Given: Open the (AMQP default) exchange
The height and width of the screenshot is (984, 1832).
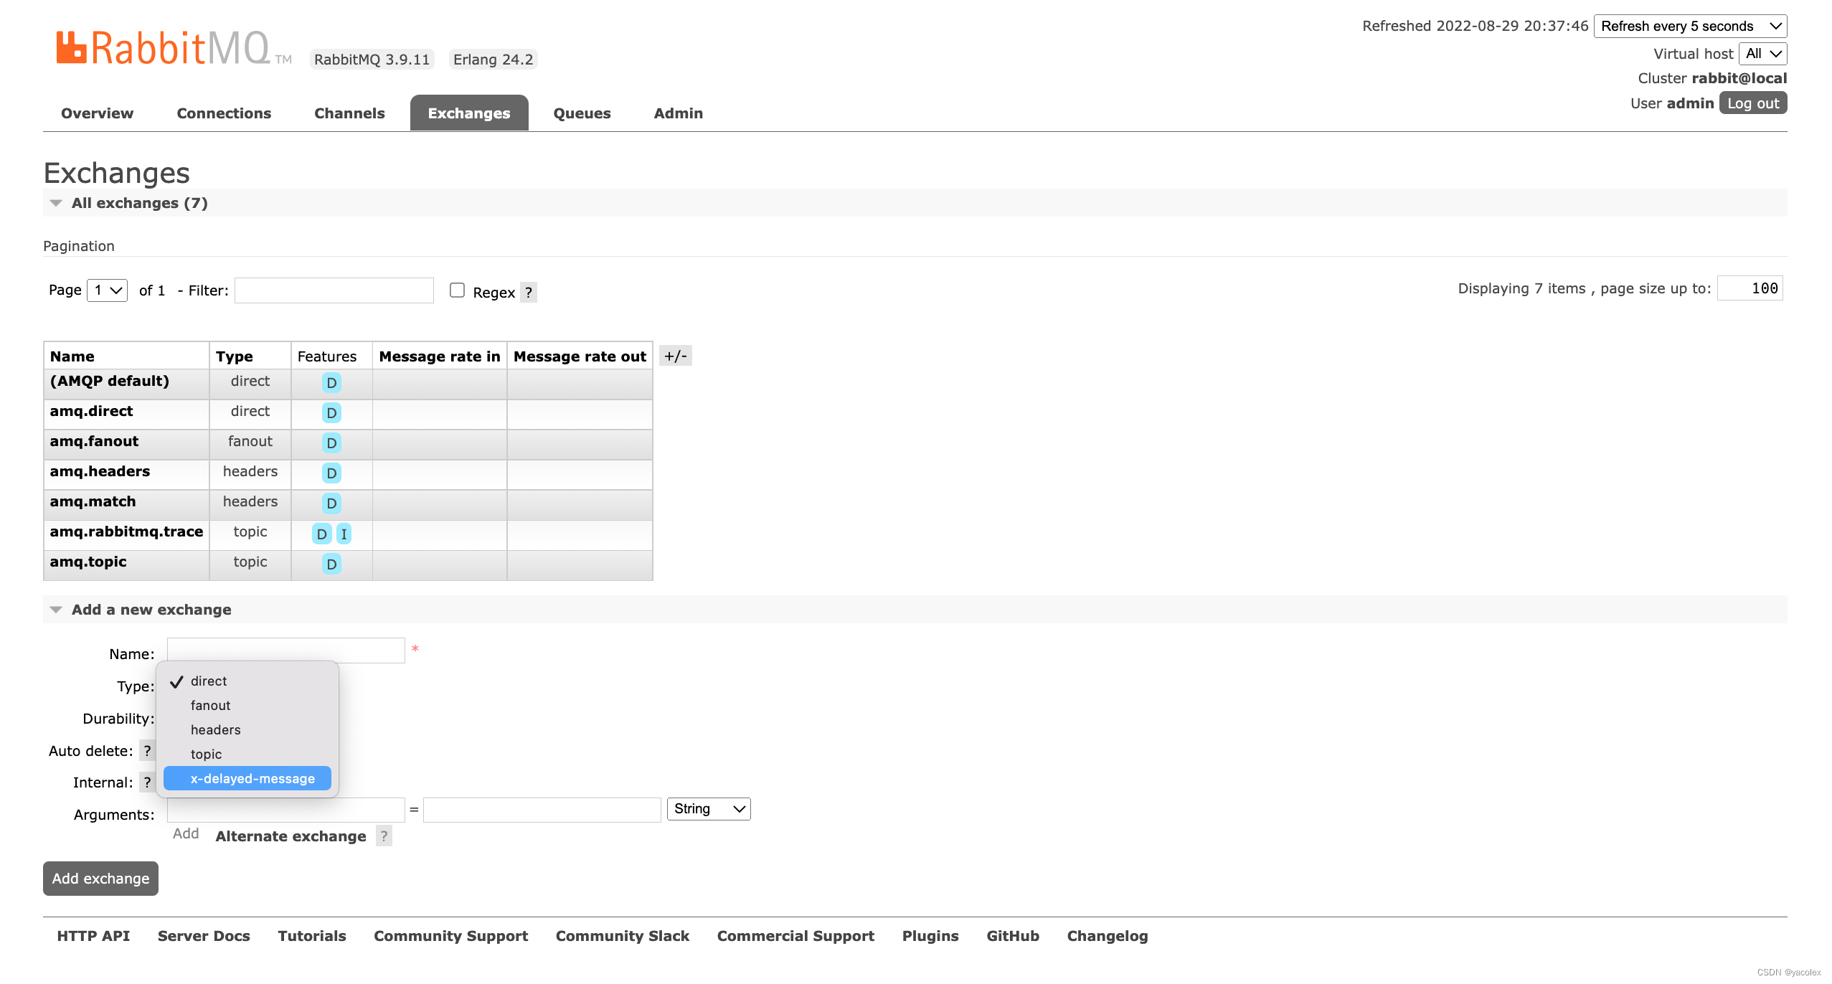Looking at the screenshot, I should [x=110, y=381].
